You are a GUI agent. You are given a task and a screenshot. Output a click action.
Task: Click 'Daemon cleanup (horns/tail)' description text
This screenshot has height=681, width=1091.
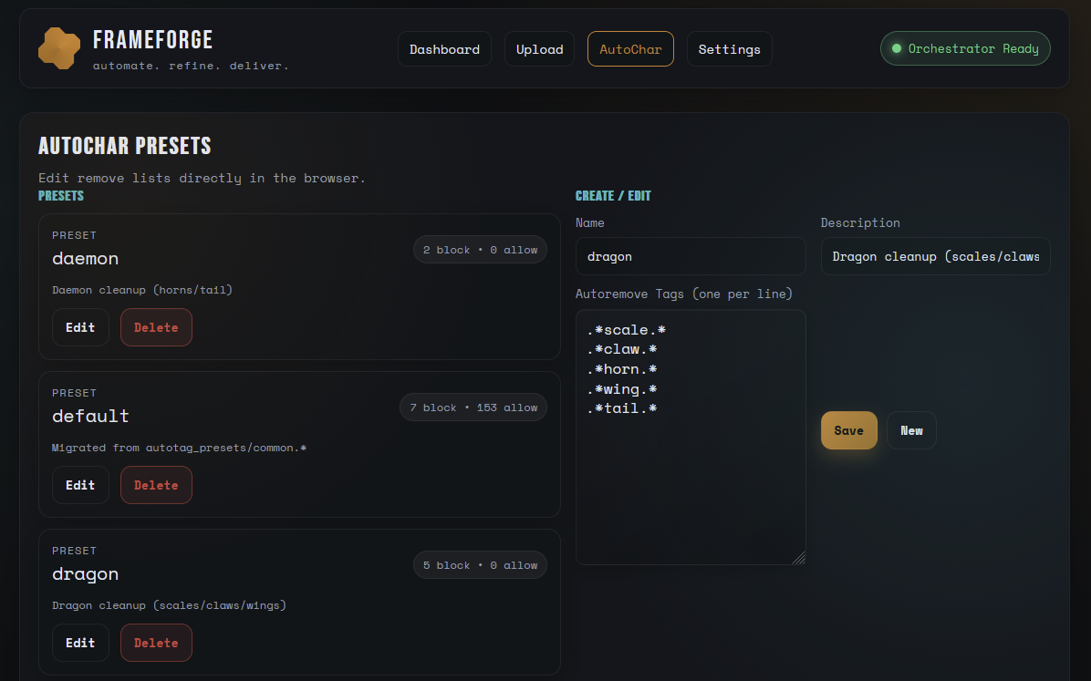(142, 290)
